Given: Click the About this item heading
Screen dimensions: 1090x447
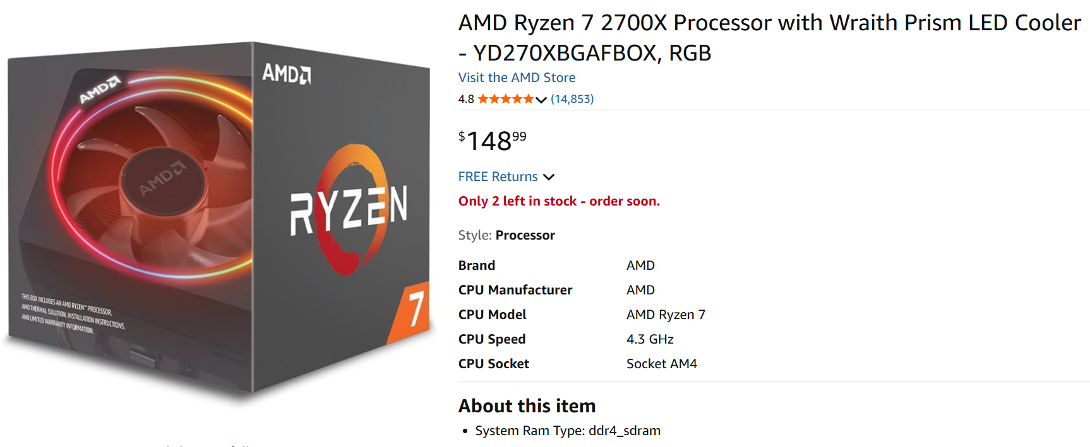Looking at the screenshot, I should [527, 406].
